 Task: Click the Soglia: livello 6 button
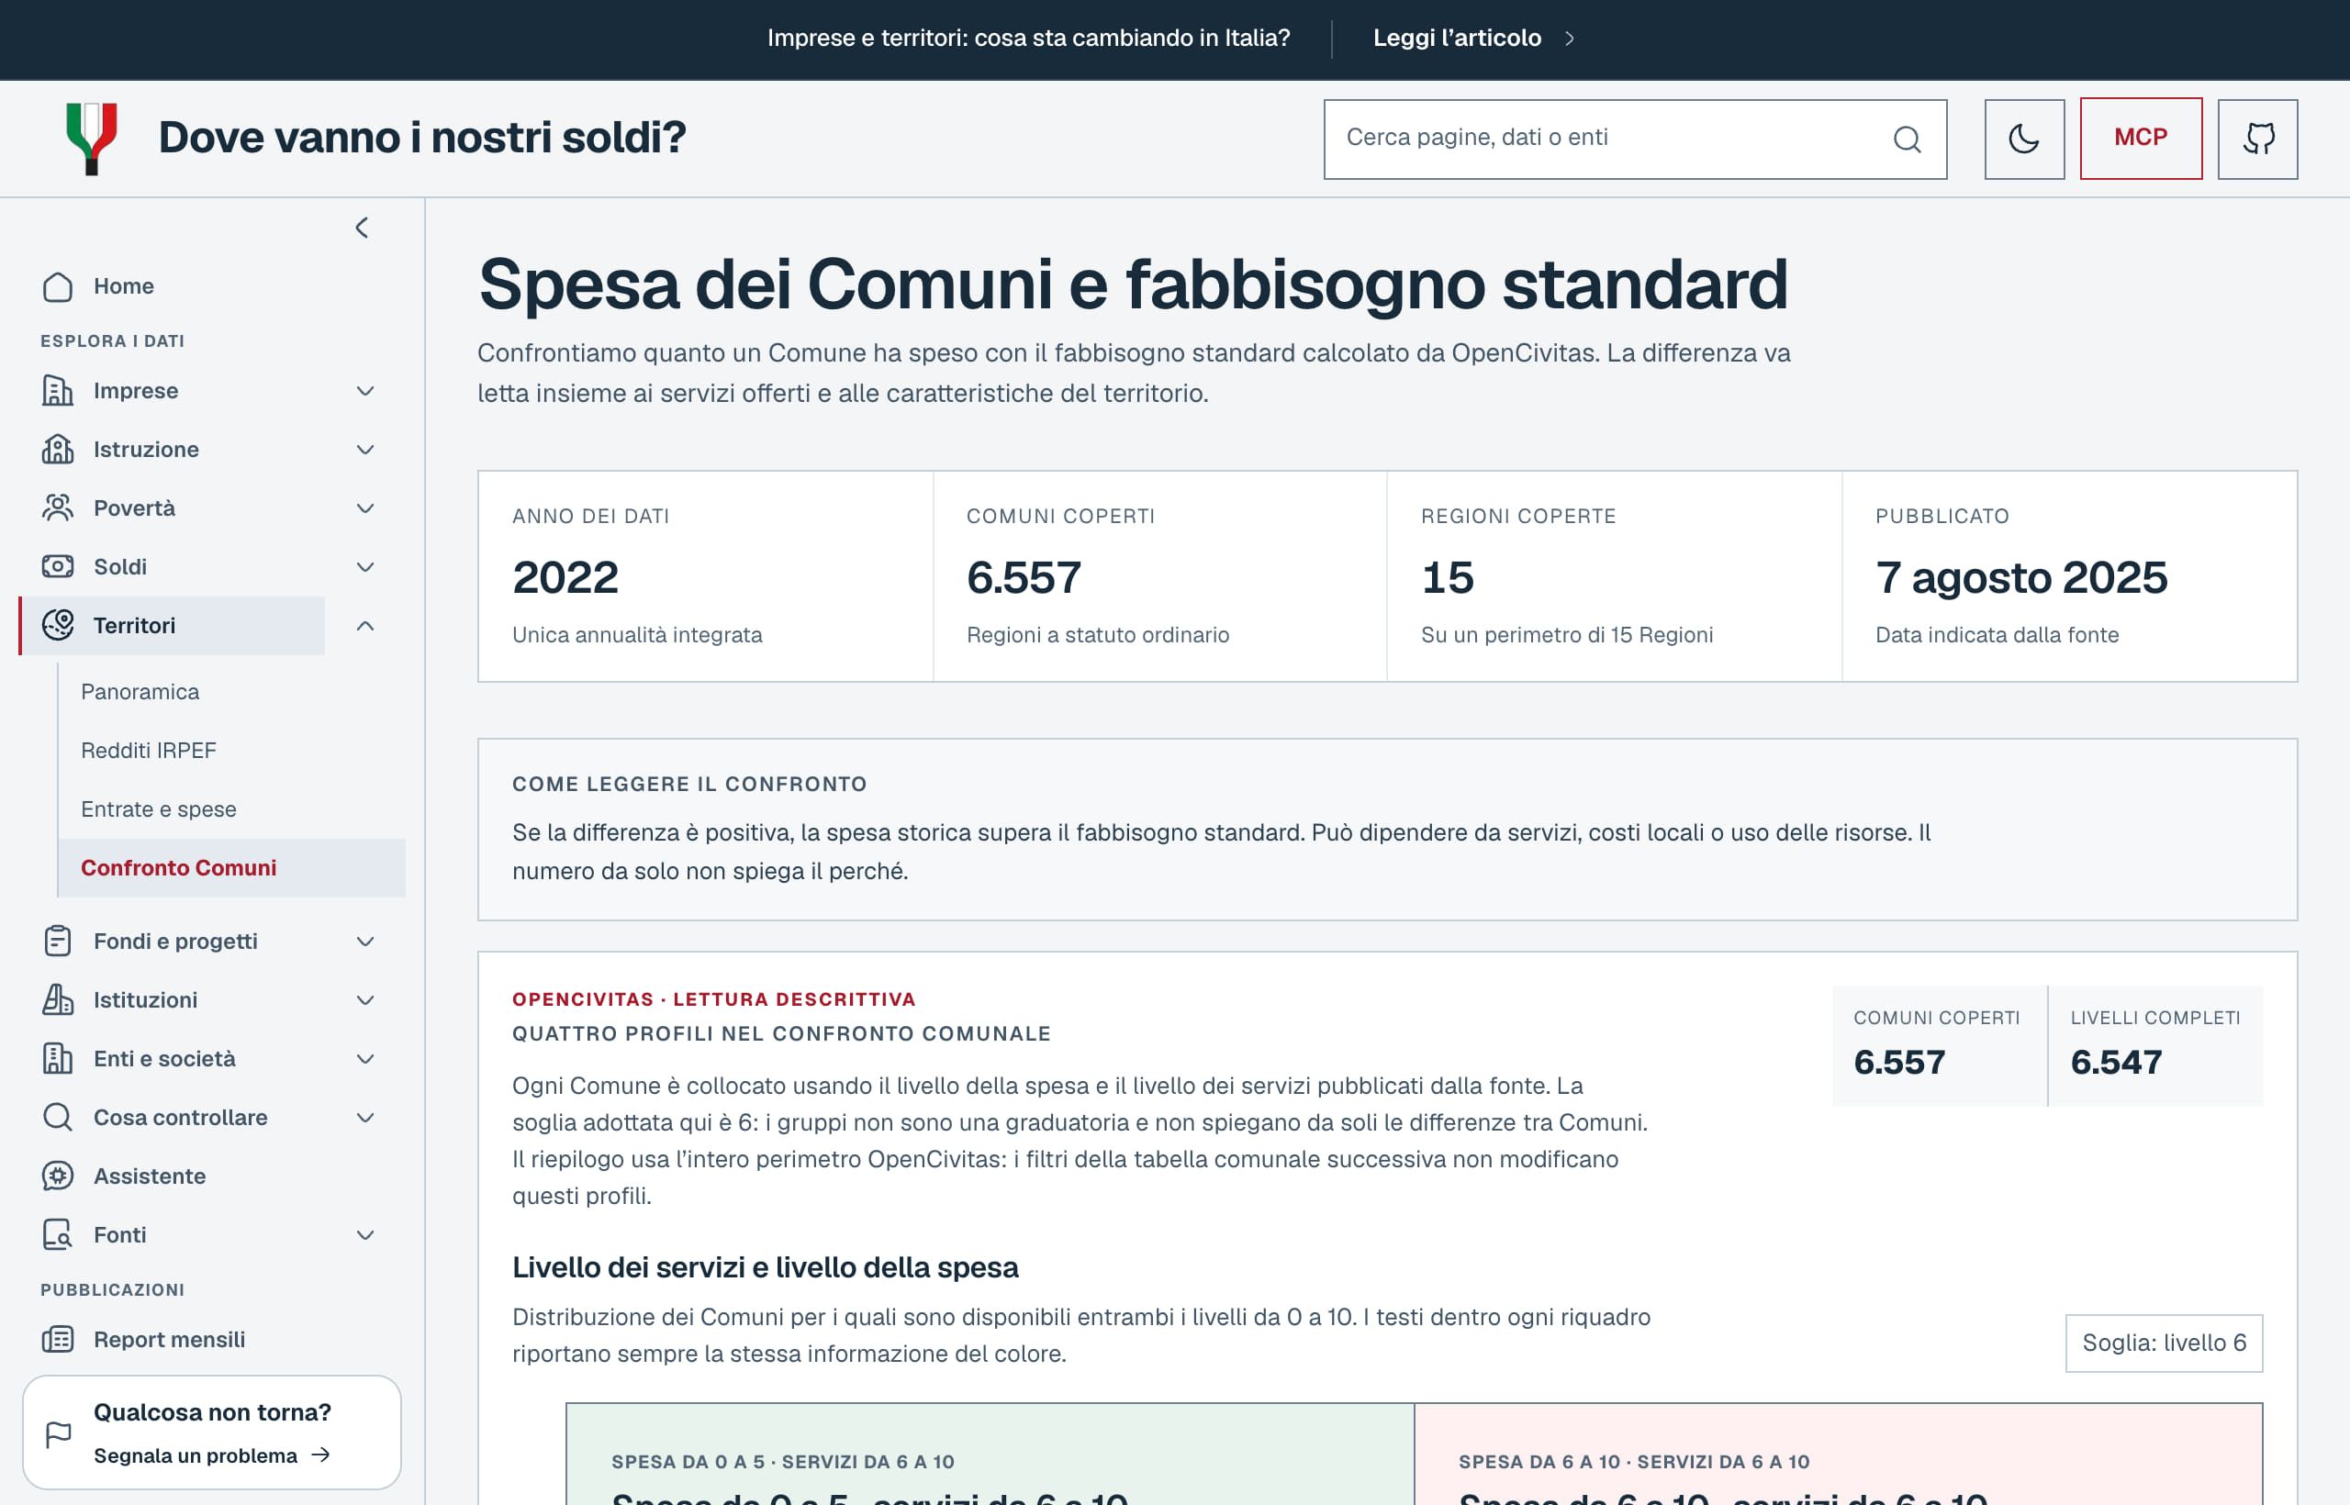coord(2164,1343)
